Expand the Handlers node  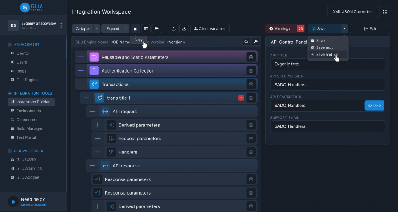coord(98,152)
